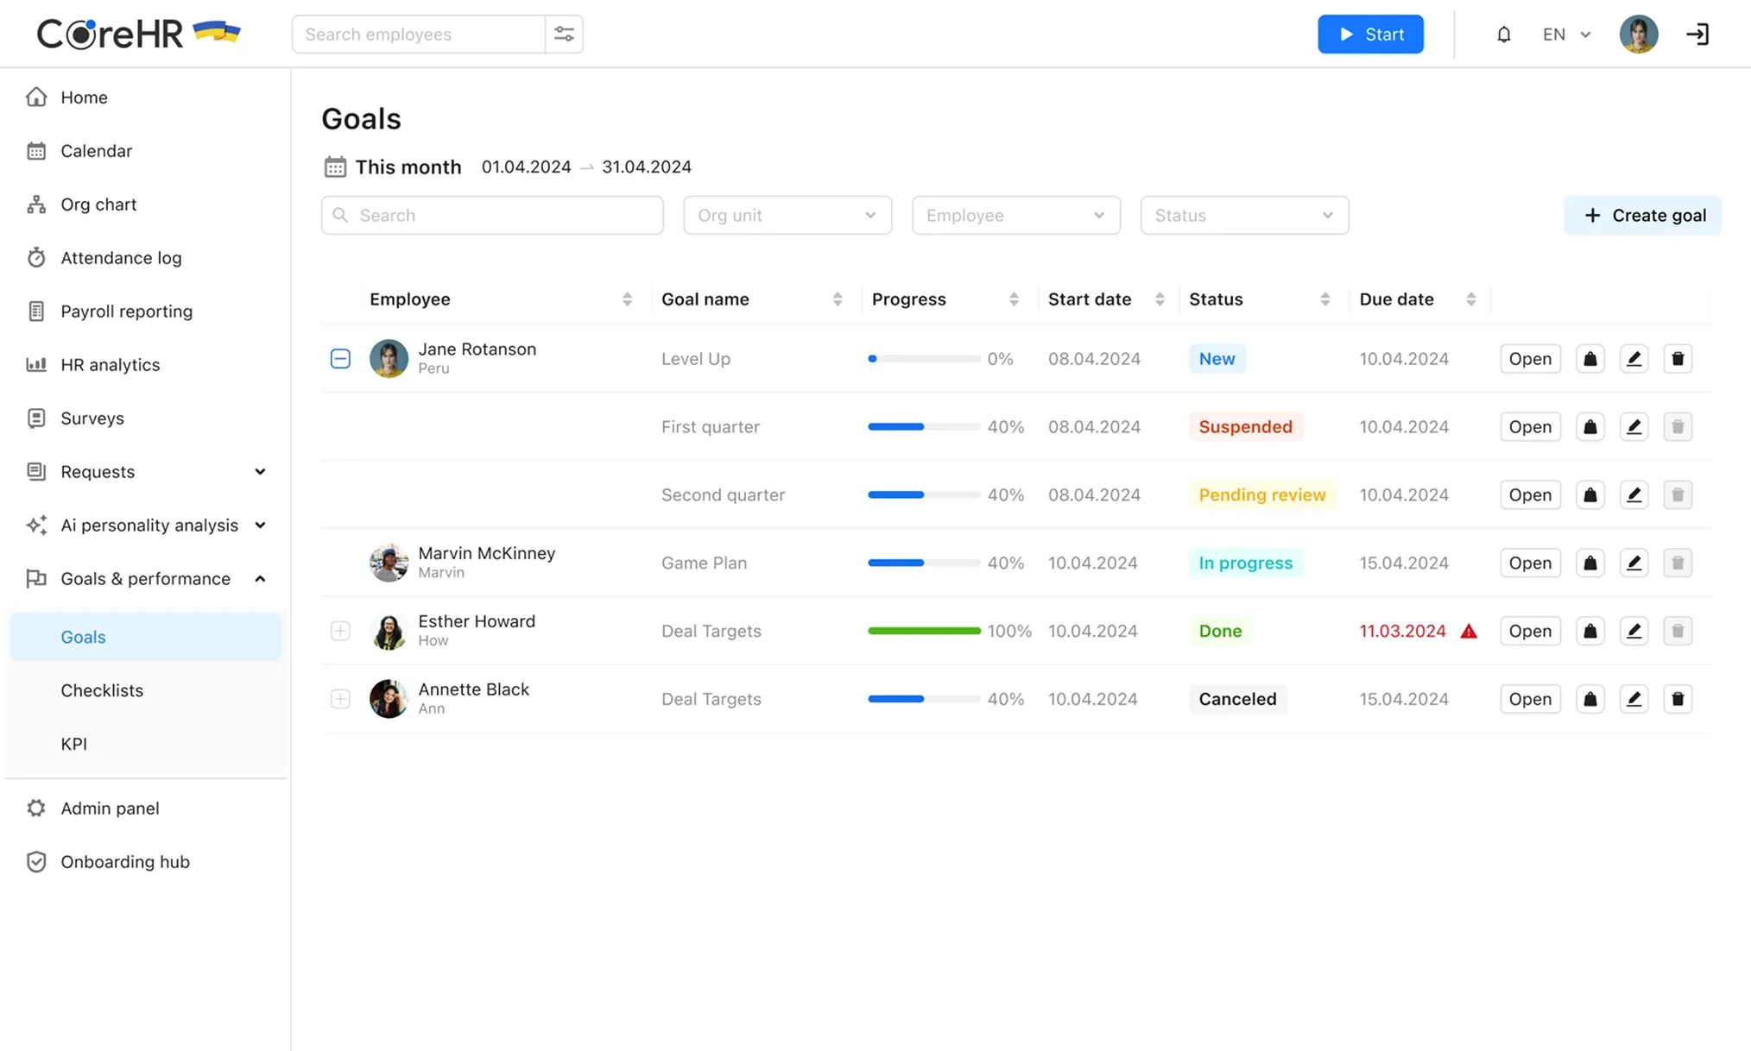The width and height of the screenshot is (1751, 1051).
Task: Open the Org unit dropdown filter
Action: pyautogui.click(x=787, y=215)
